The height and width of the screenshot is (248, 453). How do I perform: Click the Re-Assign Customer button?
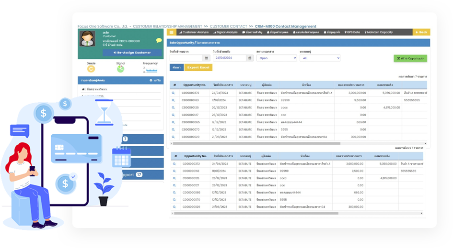click(x=132, y=53)
